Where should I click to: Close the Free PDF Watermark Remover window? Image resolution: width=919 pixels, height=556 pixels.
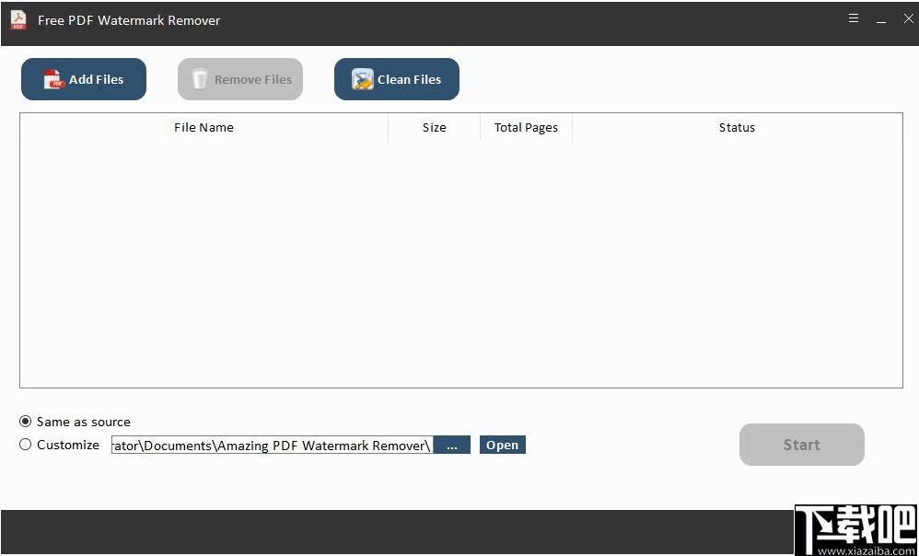(908, 18)
